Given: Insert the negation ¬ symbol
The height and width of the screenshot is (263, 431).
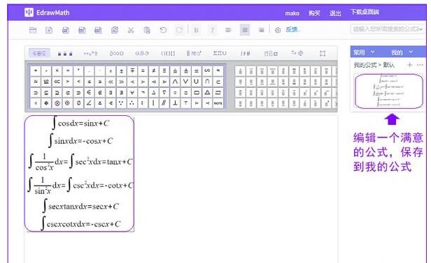Looking at the screenshot, I should click(143, 93).
